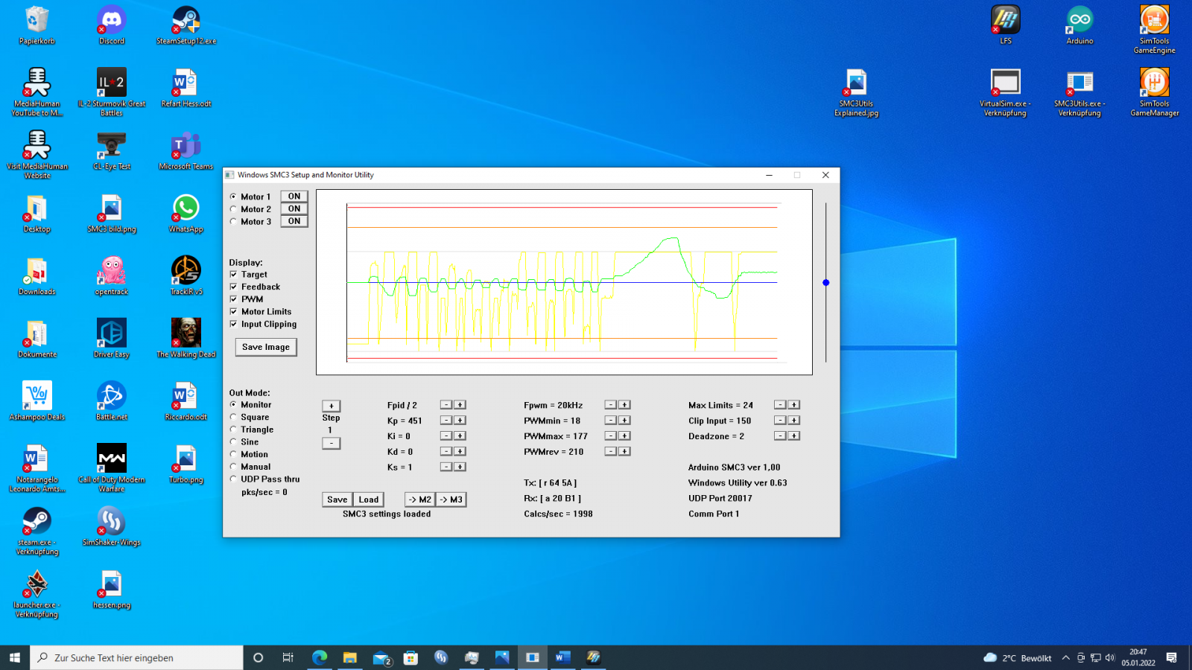Viewport: 1192px width, 670px height.
Task: Copy settings with -> M2 button
Action: (x=420, y=500)
